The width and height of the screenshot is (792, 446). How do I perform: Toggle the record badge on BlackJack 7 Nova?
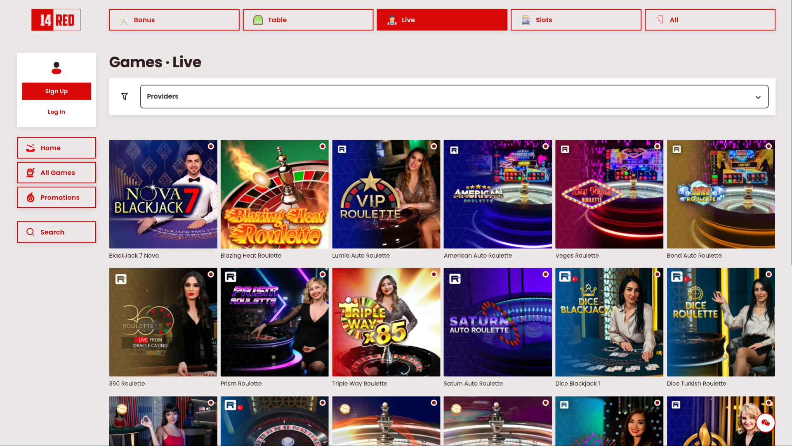(211, 146)
